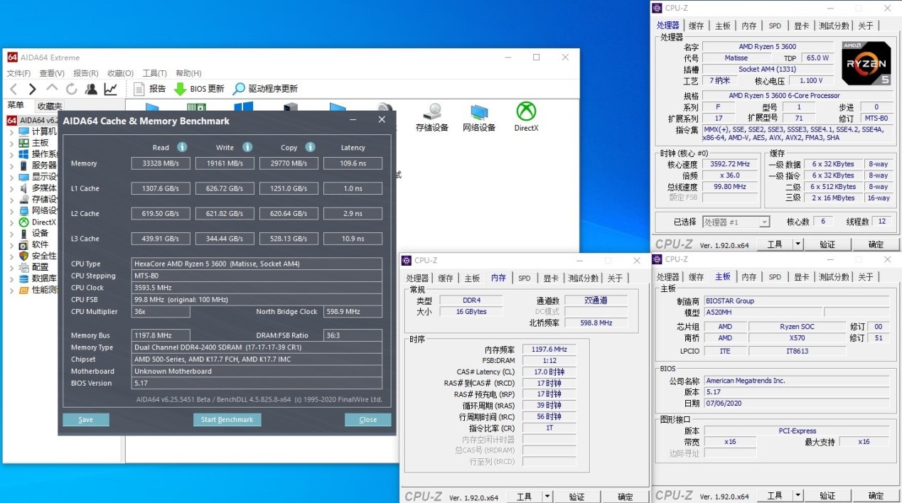Expand the 软件 tree node

coord(11,244)
